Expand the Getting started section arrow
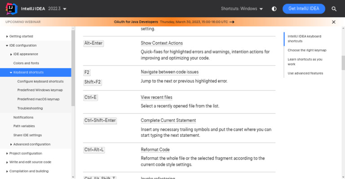This screenshot has width=345, height=179. (x=7, y=36)
